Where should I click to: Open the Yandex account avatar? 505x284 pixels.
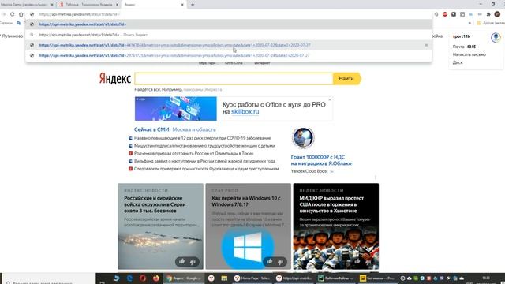pos(496,37)
